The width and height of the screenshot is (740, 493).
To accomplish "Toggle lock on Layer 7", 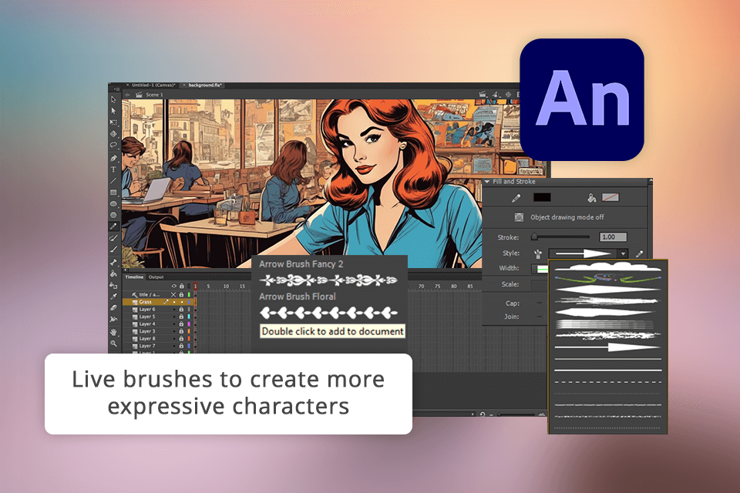I will tap(181, 346).
